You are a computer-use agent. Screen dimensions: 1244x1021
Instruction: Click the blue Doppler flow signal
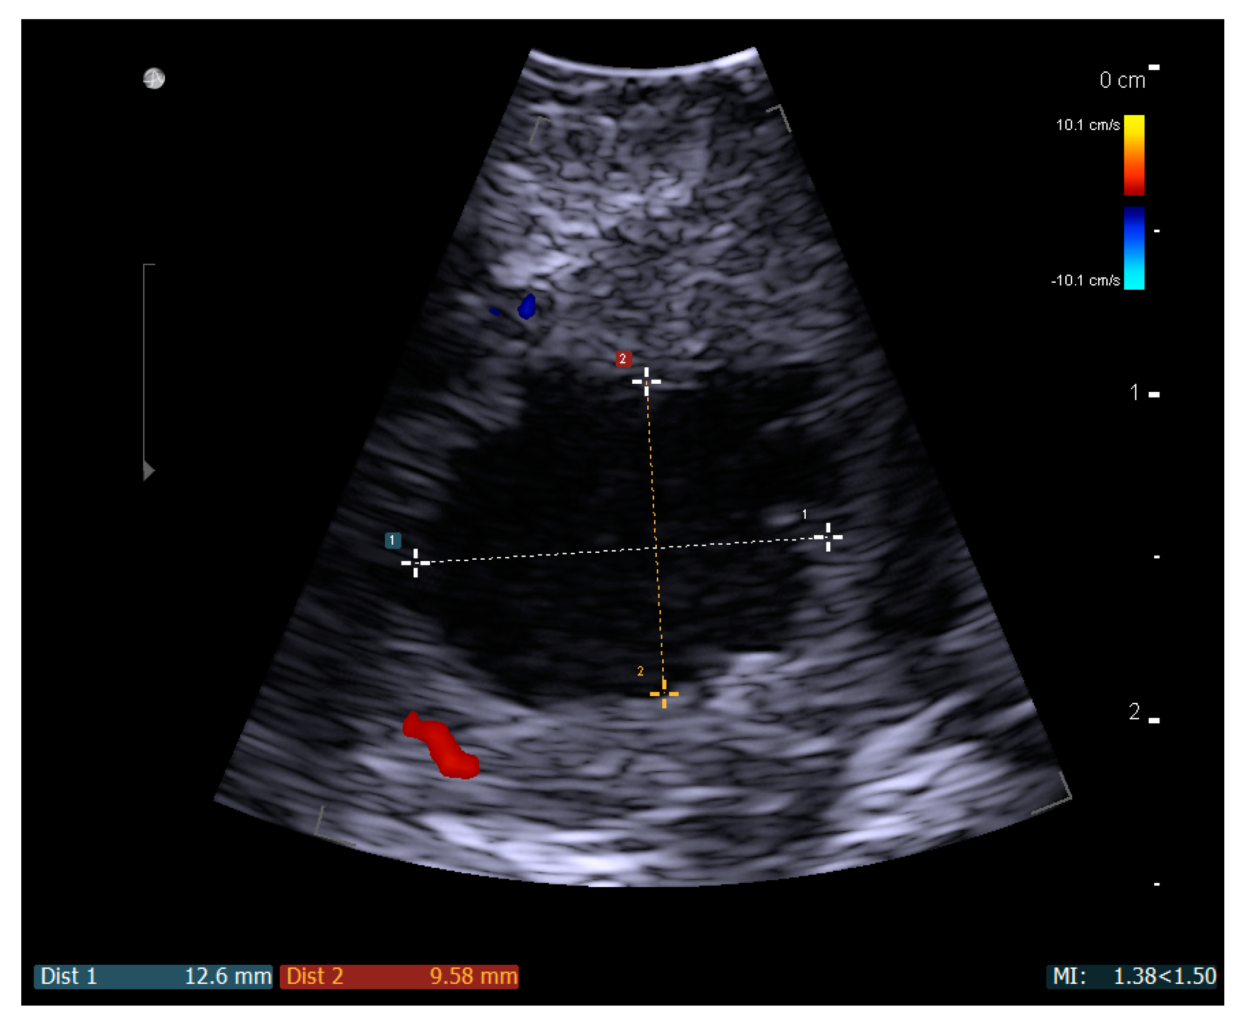pos(527,307)
